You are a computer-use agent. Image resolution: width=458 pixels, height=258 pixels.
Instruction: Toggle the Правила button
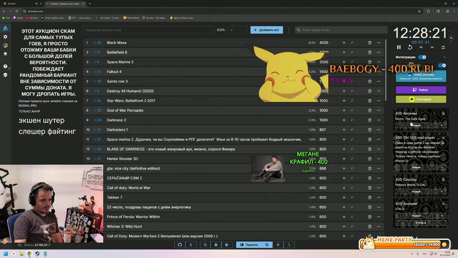[249, 245]
